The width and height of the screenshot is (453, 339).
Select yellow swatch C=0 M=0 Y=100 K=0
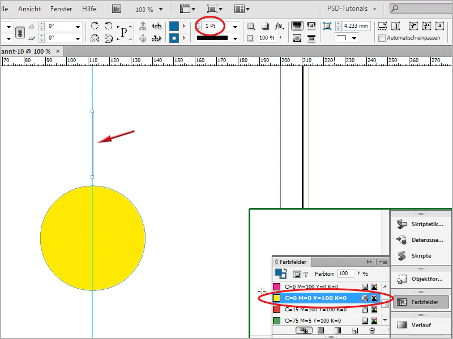[x=327, y=298]
